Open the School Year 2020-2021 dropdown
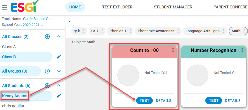The image size is (248, 110). point(33,25)
